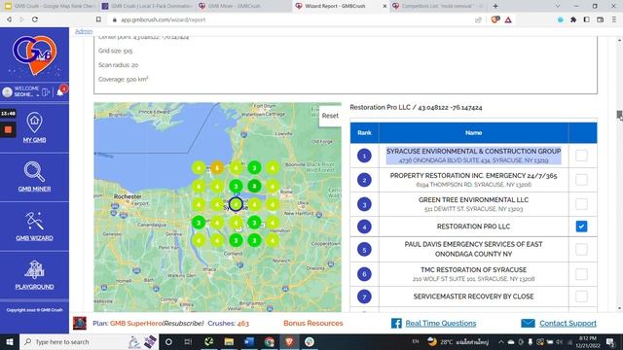Screen dimensions: 623x350
Task: Click the taskbar clock showing 8:12 PM
Action: point(587,341)
